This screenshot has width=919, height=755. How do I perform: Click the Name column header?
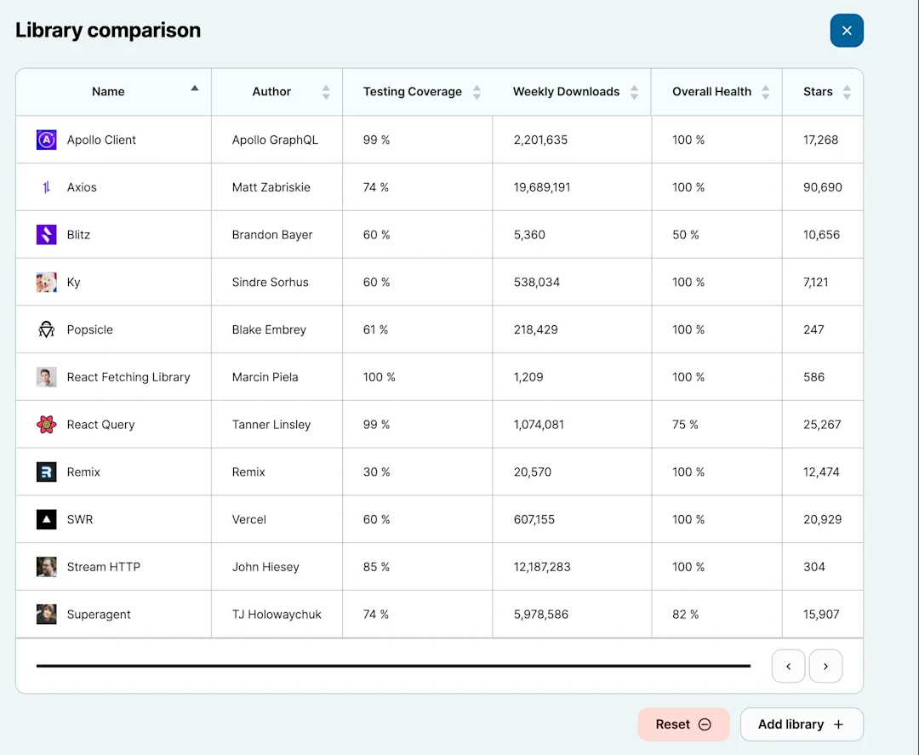(x=114, y=92)
